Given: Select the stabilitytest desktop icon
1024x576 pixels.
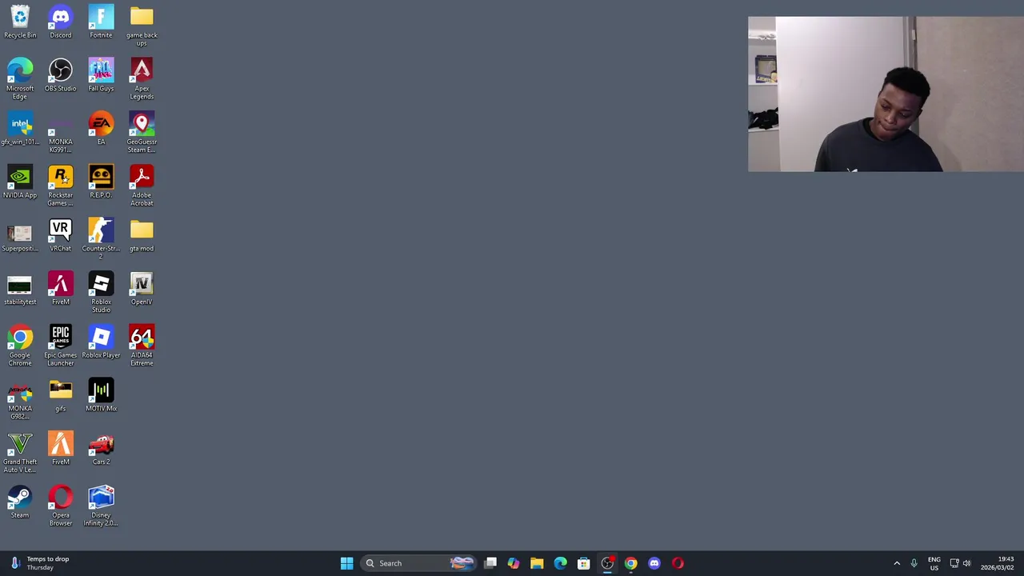Looking at the screenshot, I should (x=20, y=290).
